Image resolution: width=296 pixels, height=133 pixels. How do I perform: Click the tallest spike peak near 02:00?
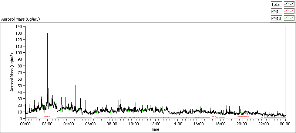[x=47, y=33]
